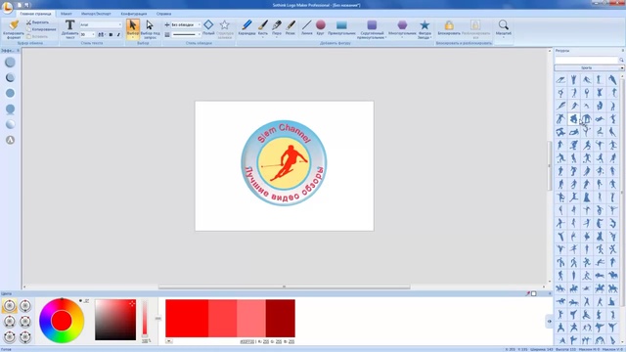This screenshot has width=626, height=352.
Task: Switch to the Макет tab
Action: pos(66,14)
